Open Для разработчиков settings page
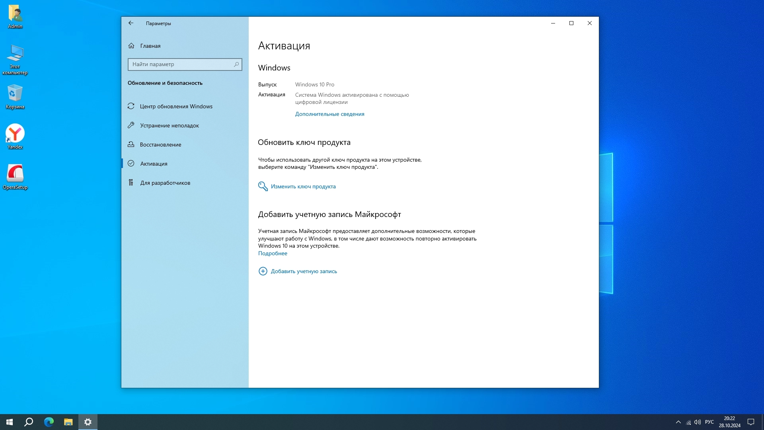 point(165,183)
